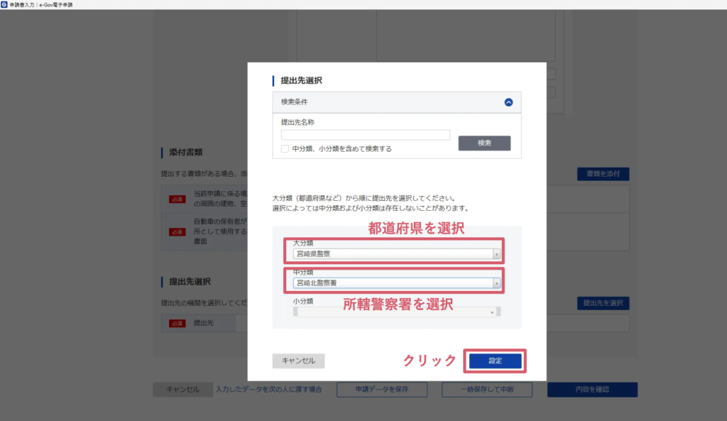Click the e-Gov application icon in title bar
This screenshot has height=421, width=727.
tap(5, 4)
